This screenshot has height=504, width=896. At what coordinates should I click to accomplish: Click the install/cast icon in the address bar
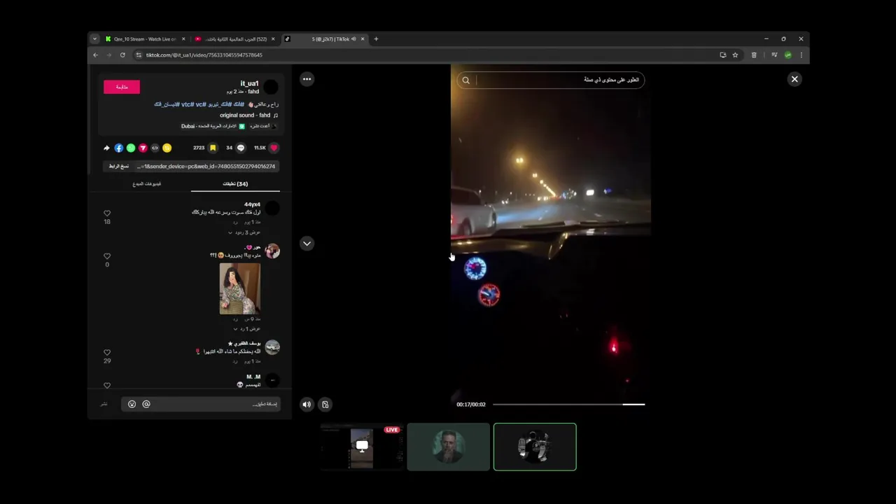point(723,55)
